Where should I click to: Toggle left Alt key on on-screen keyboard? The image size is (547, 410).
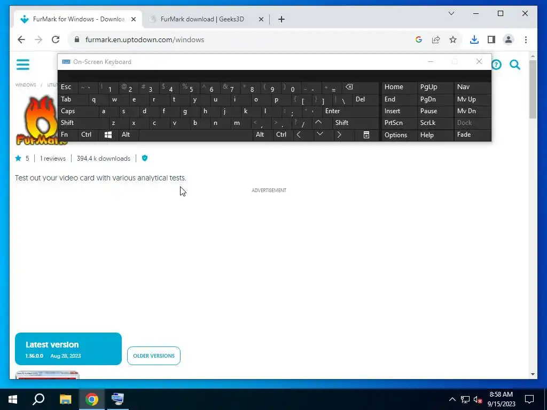[x=128, y=135]
